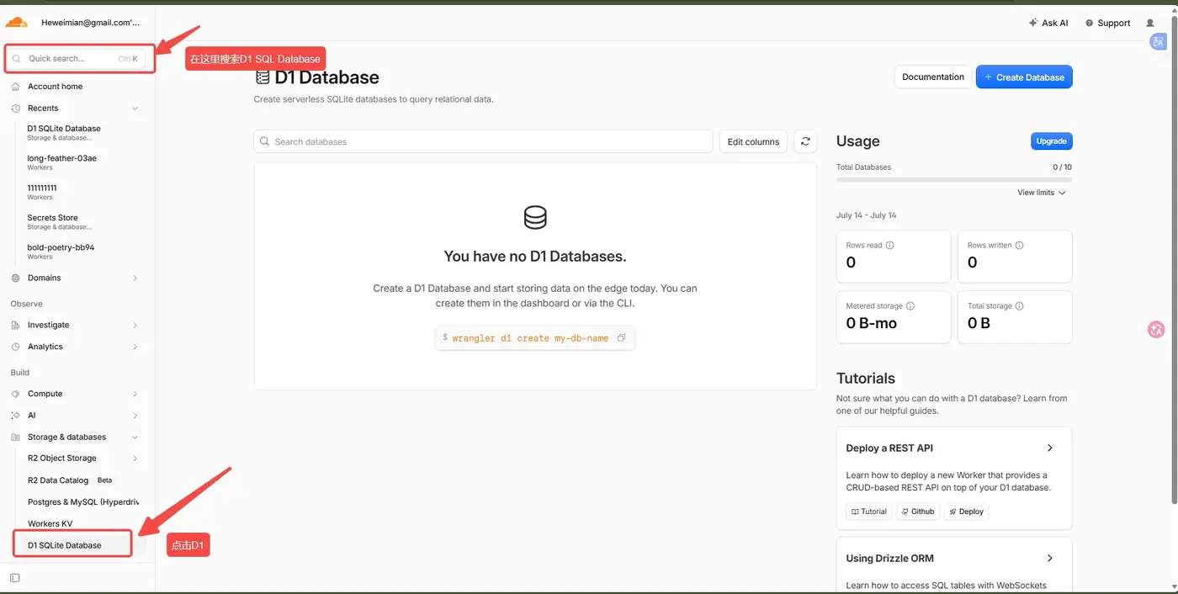
Task: Click the Storage & databases icon
Action: point(16,438)
